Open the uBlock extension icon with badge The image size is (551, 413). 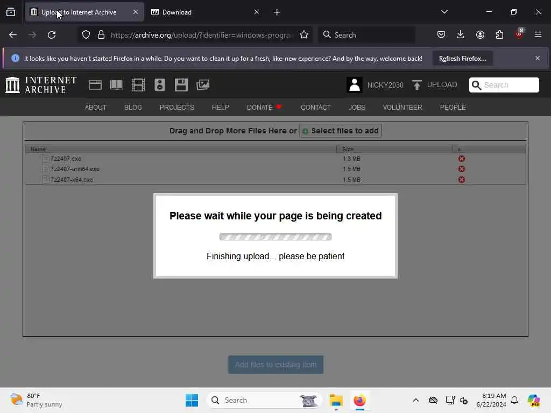pyautogui.click(x=519, y=34)
